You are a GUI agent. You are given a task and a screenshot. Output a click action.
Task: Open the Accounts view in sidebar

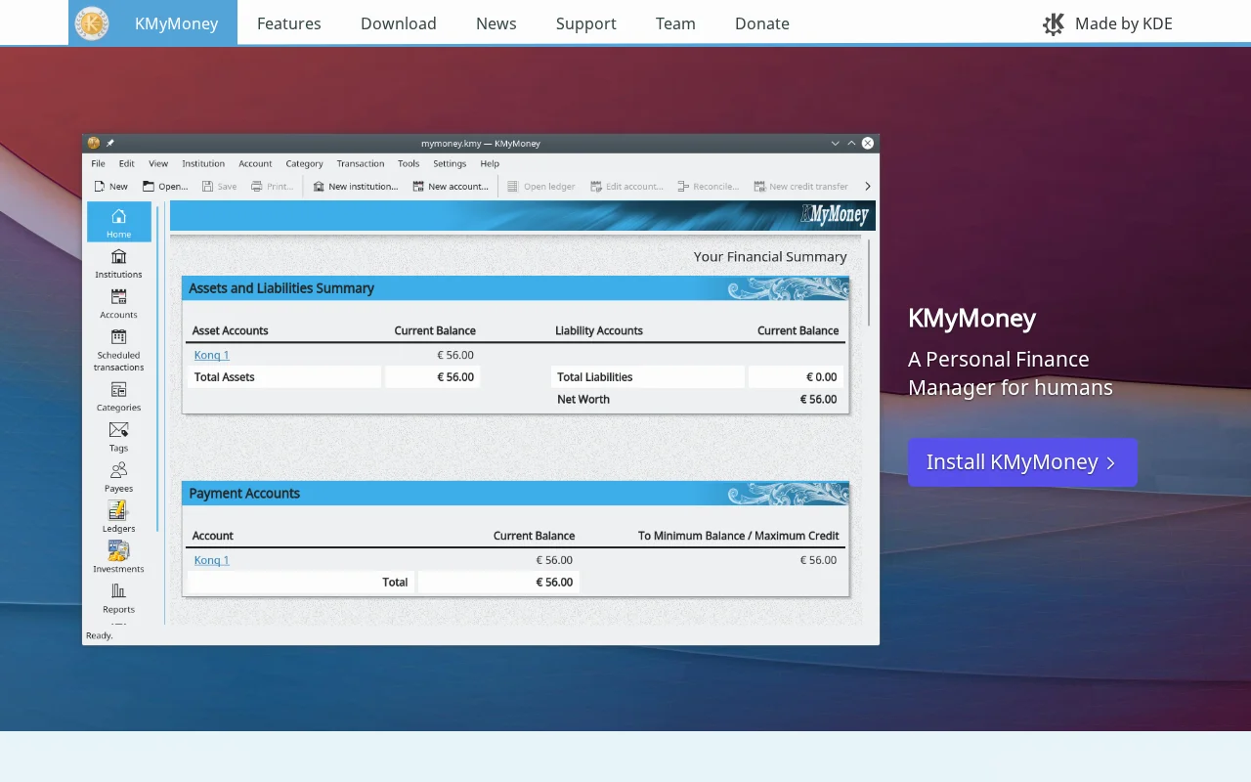pos(118,304)
